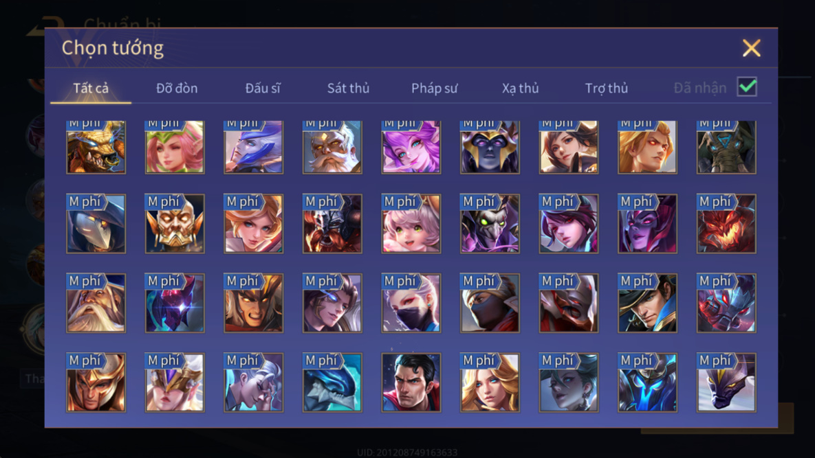Select the masked white-haired ninja hero
815x458 pixels.
tap(411, 303)
